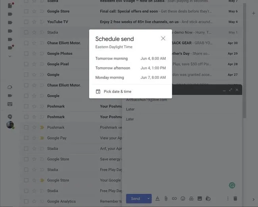
Task: Open text formatting options in compose
Action: pos(157,199)
